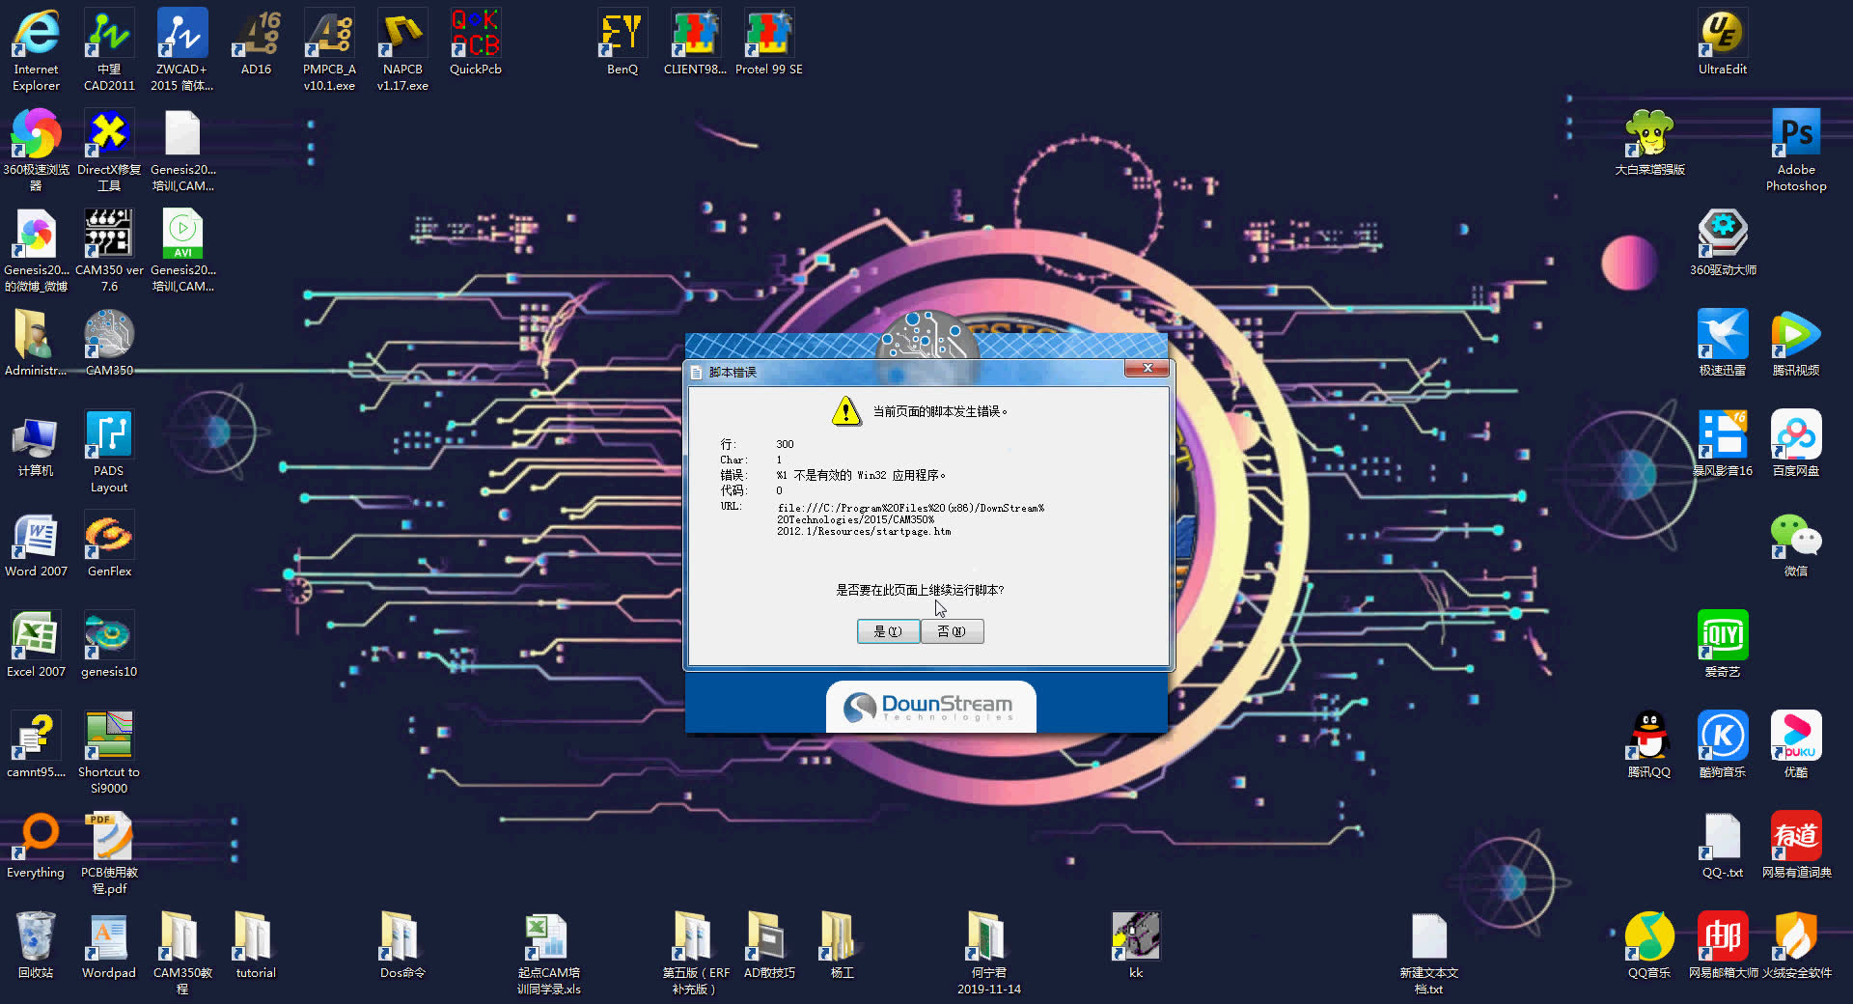The image size is (1853, 1004).
Task: Select the GenFlex application icon
Action: point(107,536)
